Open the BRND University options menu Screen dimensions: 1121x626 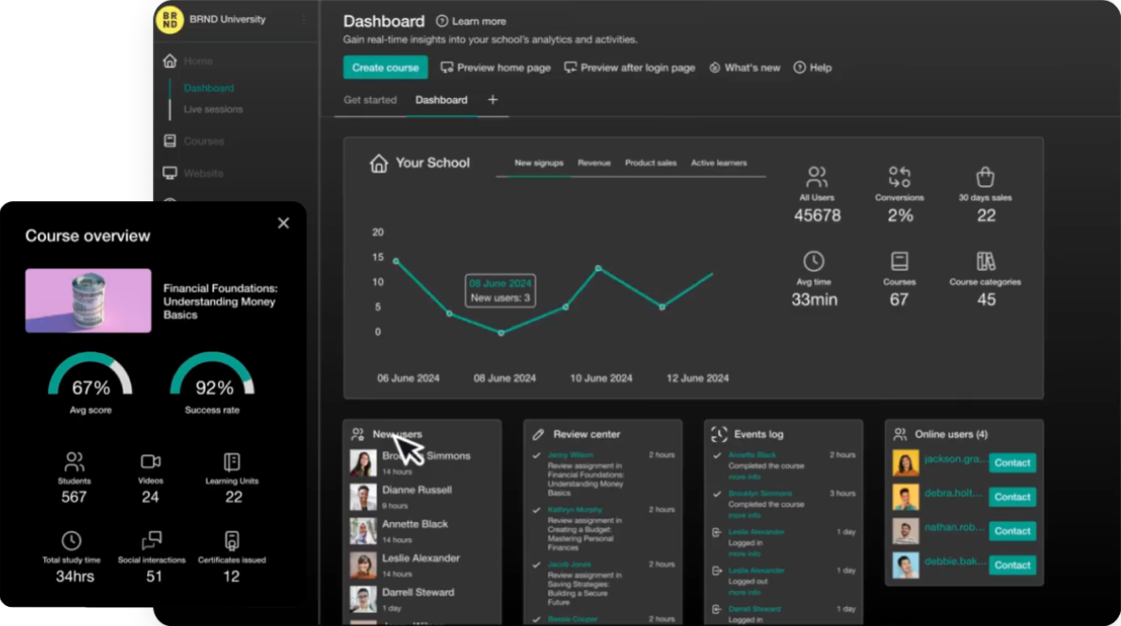click(x=304, y=19)
